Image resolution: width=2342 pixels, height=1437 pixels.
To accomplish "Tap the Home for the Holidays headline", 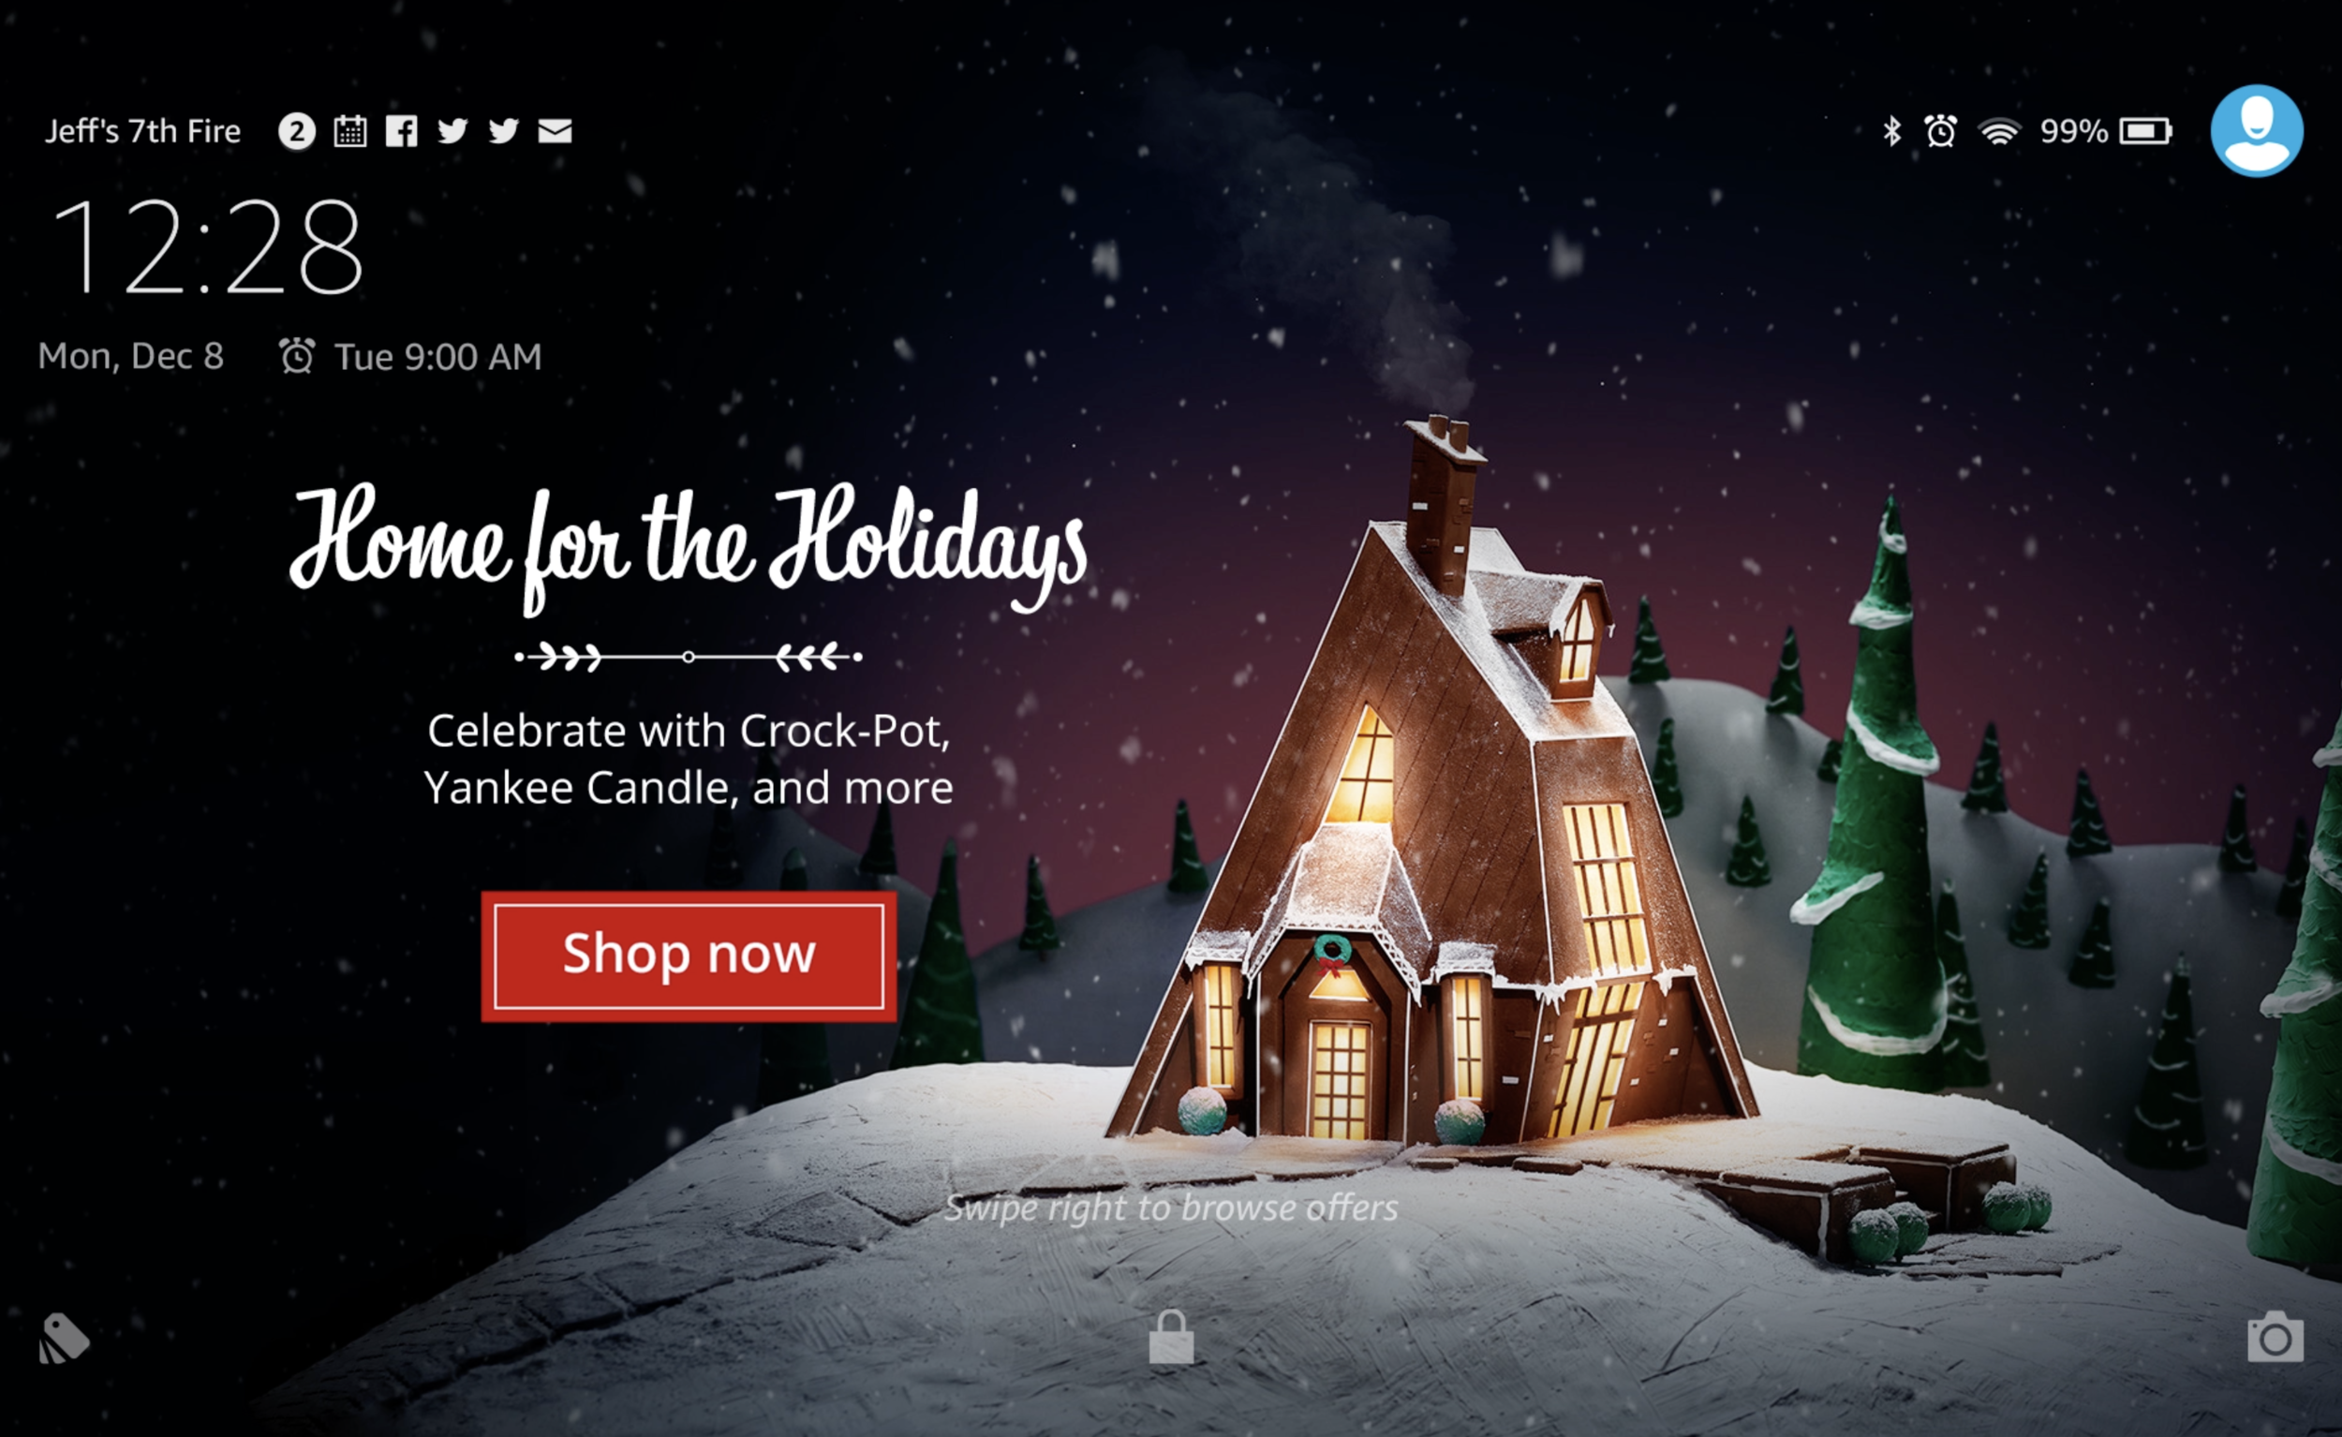I will tap(689, 549).
